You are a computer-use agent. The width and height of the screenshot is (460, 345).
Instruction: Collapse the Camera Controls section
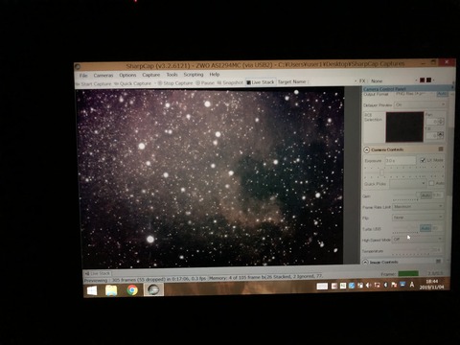366,149
